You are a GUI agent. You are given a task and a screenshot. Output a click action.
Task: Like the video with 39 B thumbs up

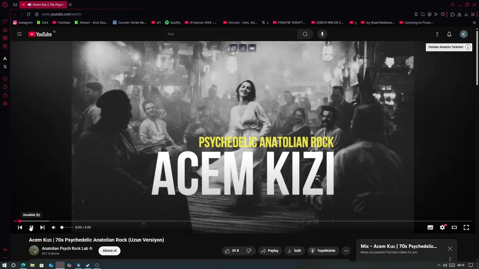232,251
